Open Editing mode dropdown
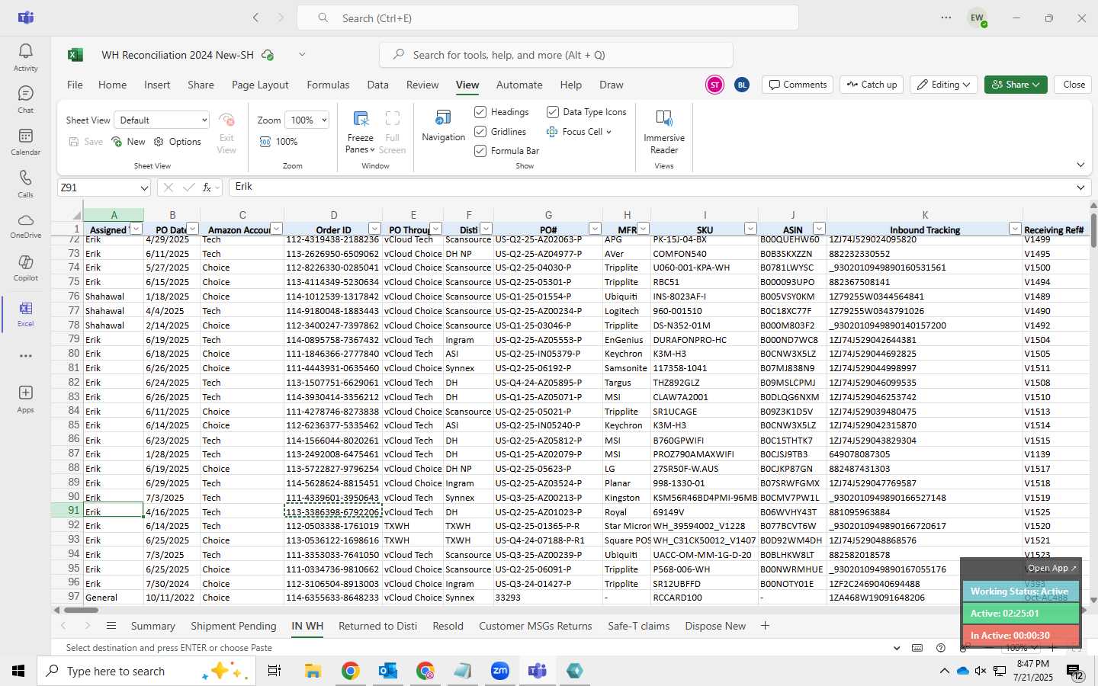This screenshot has height=686, width=1098. 944,85
